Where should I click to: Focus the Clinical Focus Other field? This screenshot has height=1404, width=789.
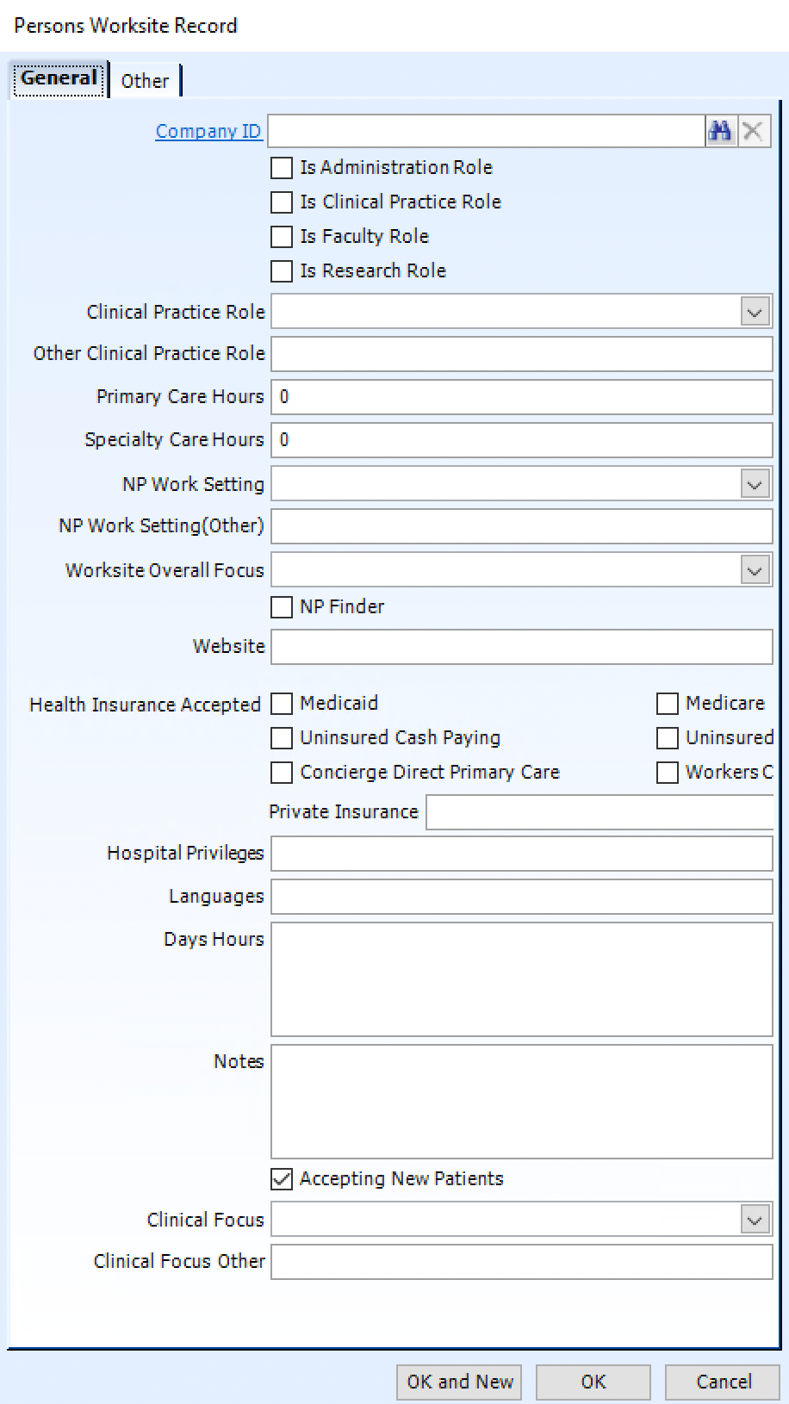pyautogui.click(x=522, y=1262)
